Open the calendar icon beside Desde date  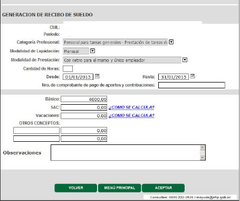click(x=97, y=76)
